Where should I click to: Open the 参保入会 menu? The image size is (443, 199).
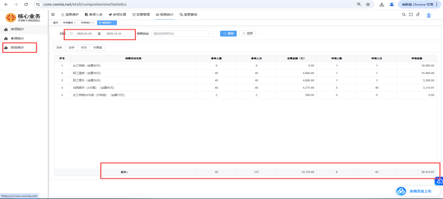click(93, 14)
